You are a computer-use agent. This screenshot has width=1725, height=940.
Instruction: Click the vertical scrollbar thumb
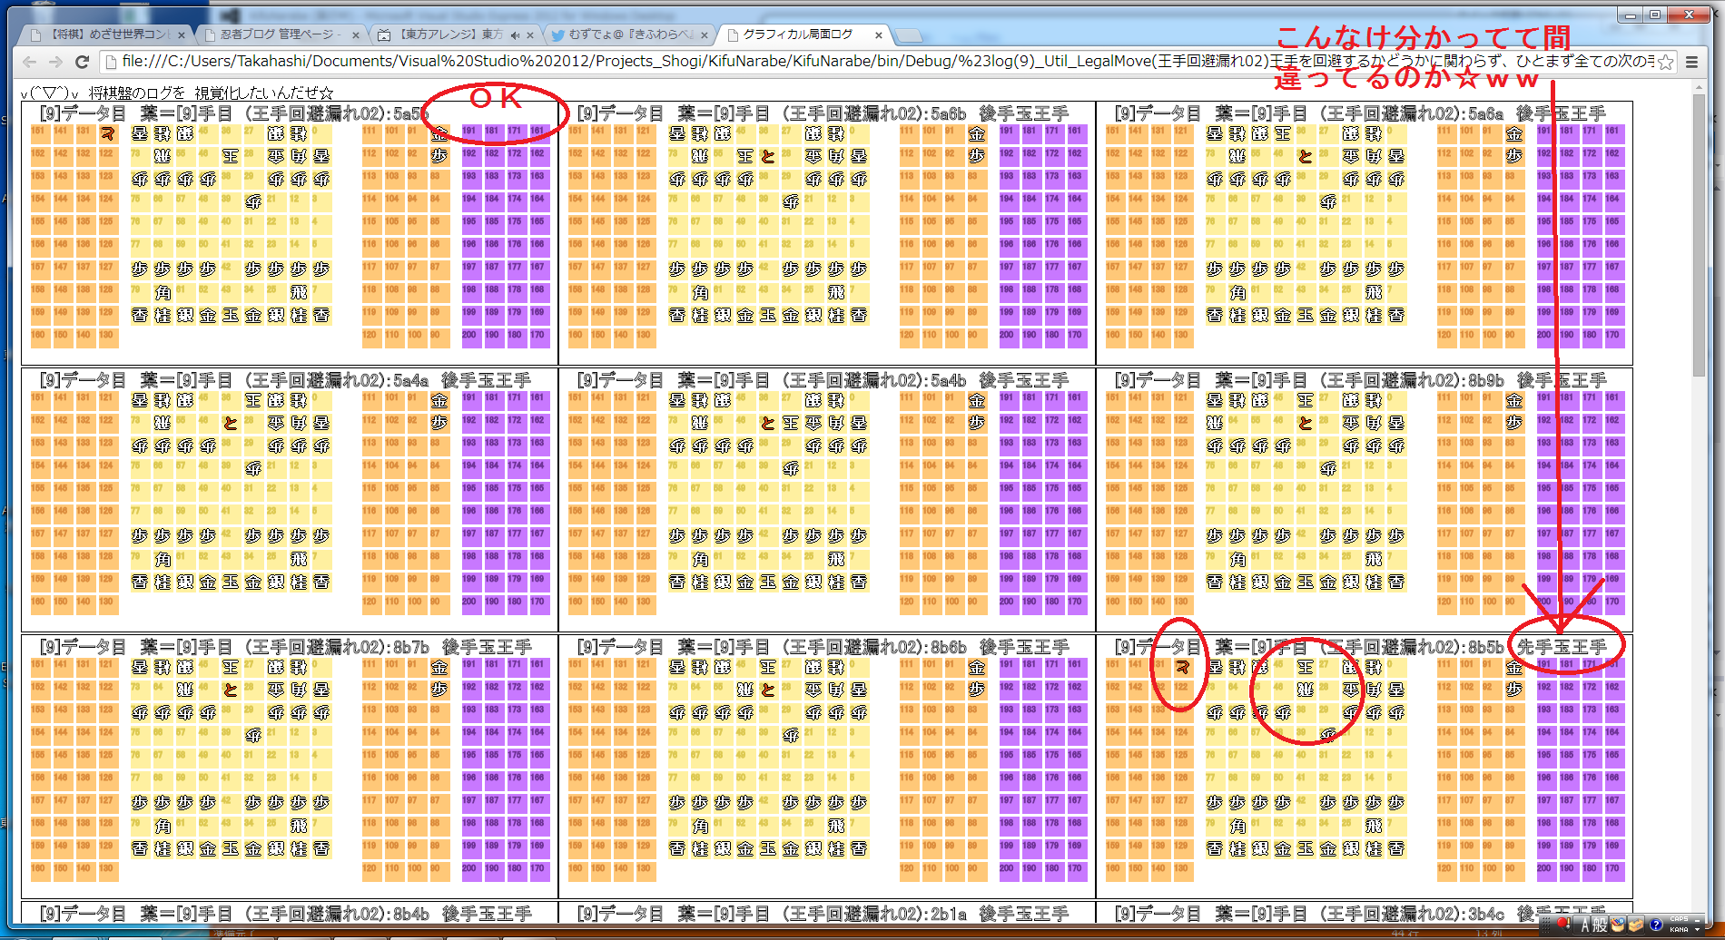pos(1700,236)
